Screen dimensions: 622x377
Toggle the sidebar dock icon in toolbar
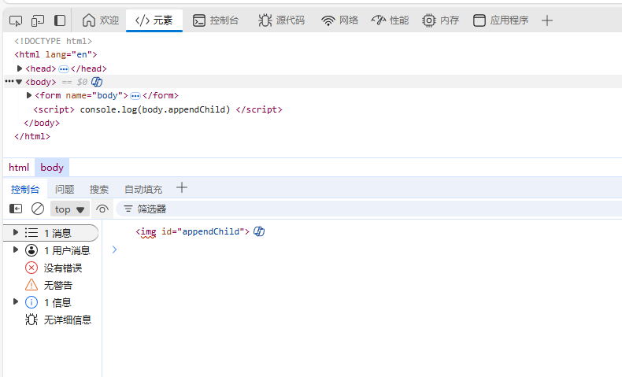pyautogui.click(x=60, y=20)
